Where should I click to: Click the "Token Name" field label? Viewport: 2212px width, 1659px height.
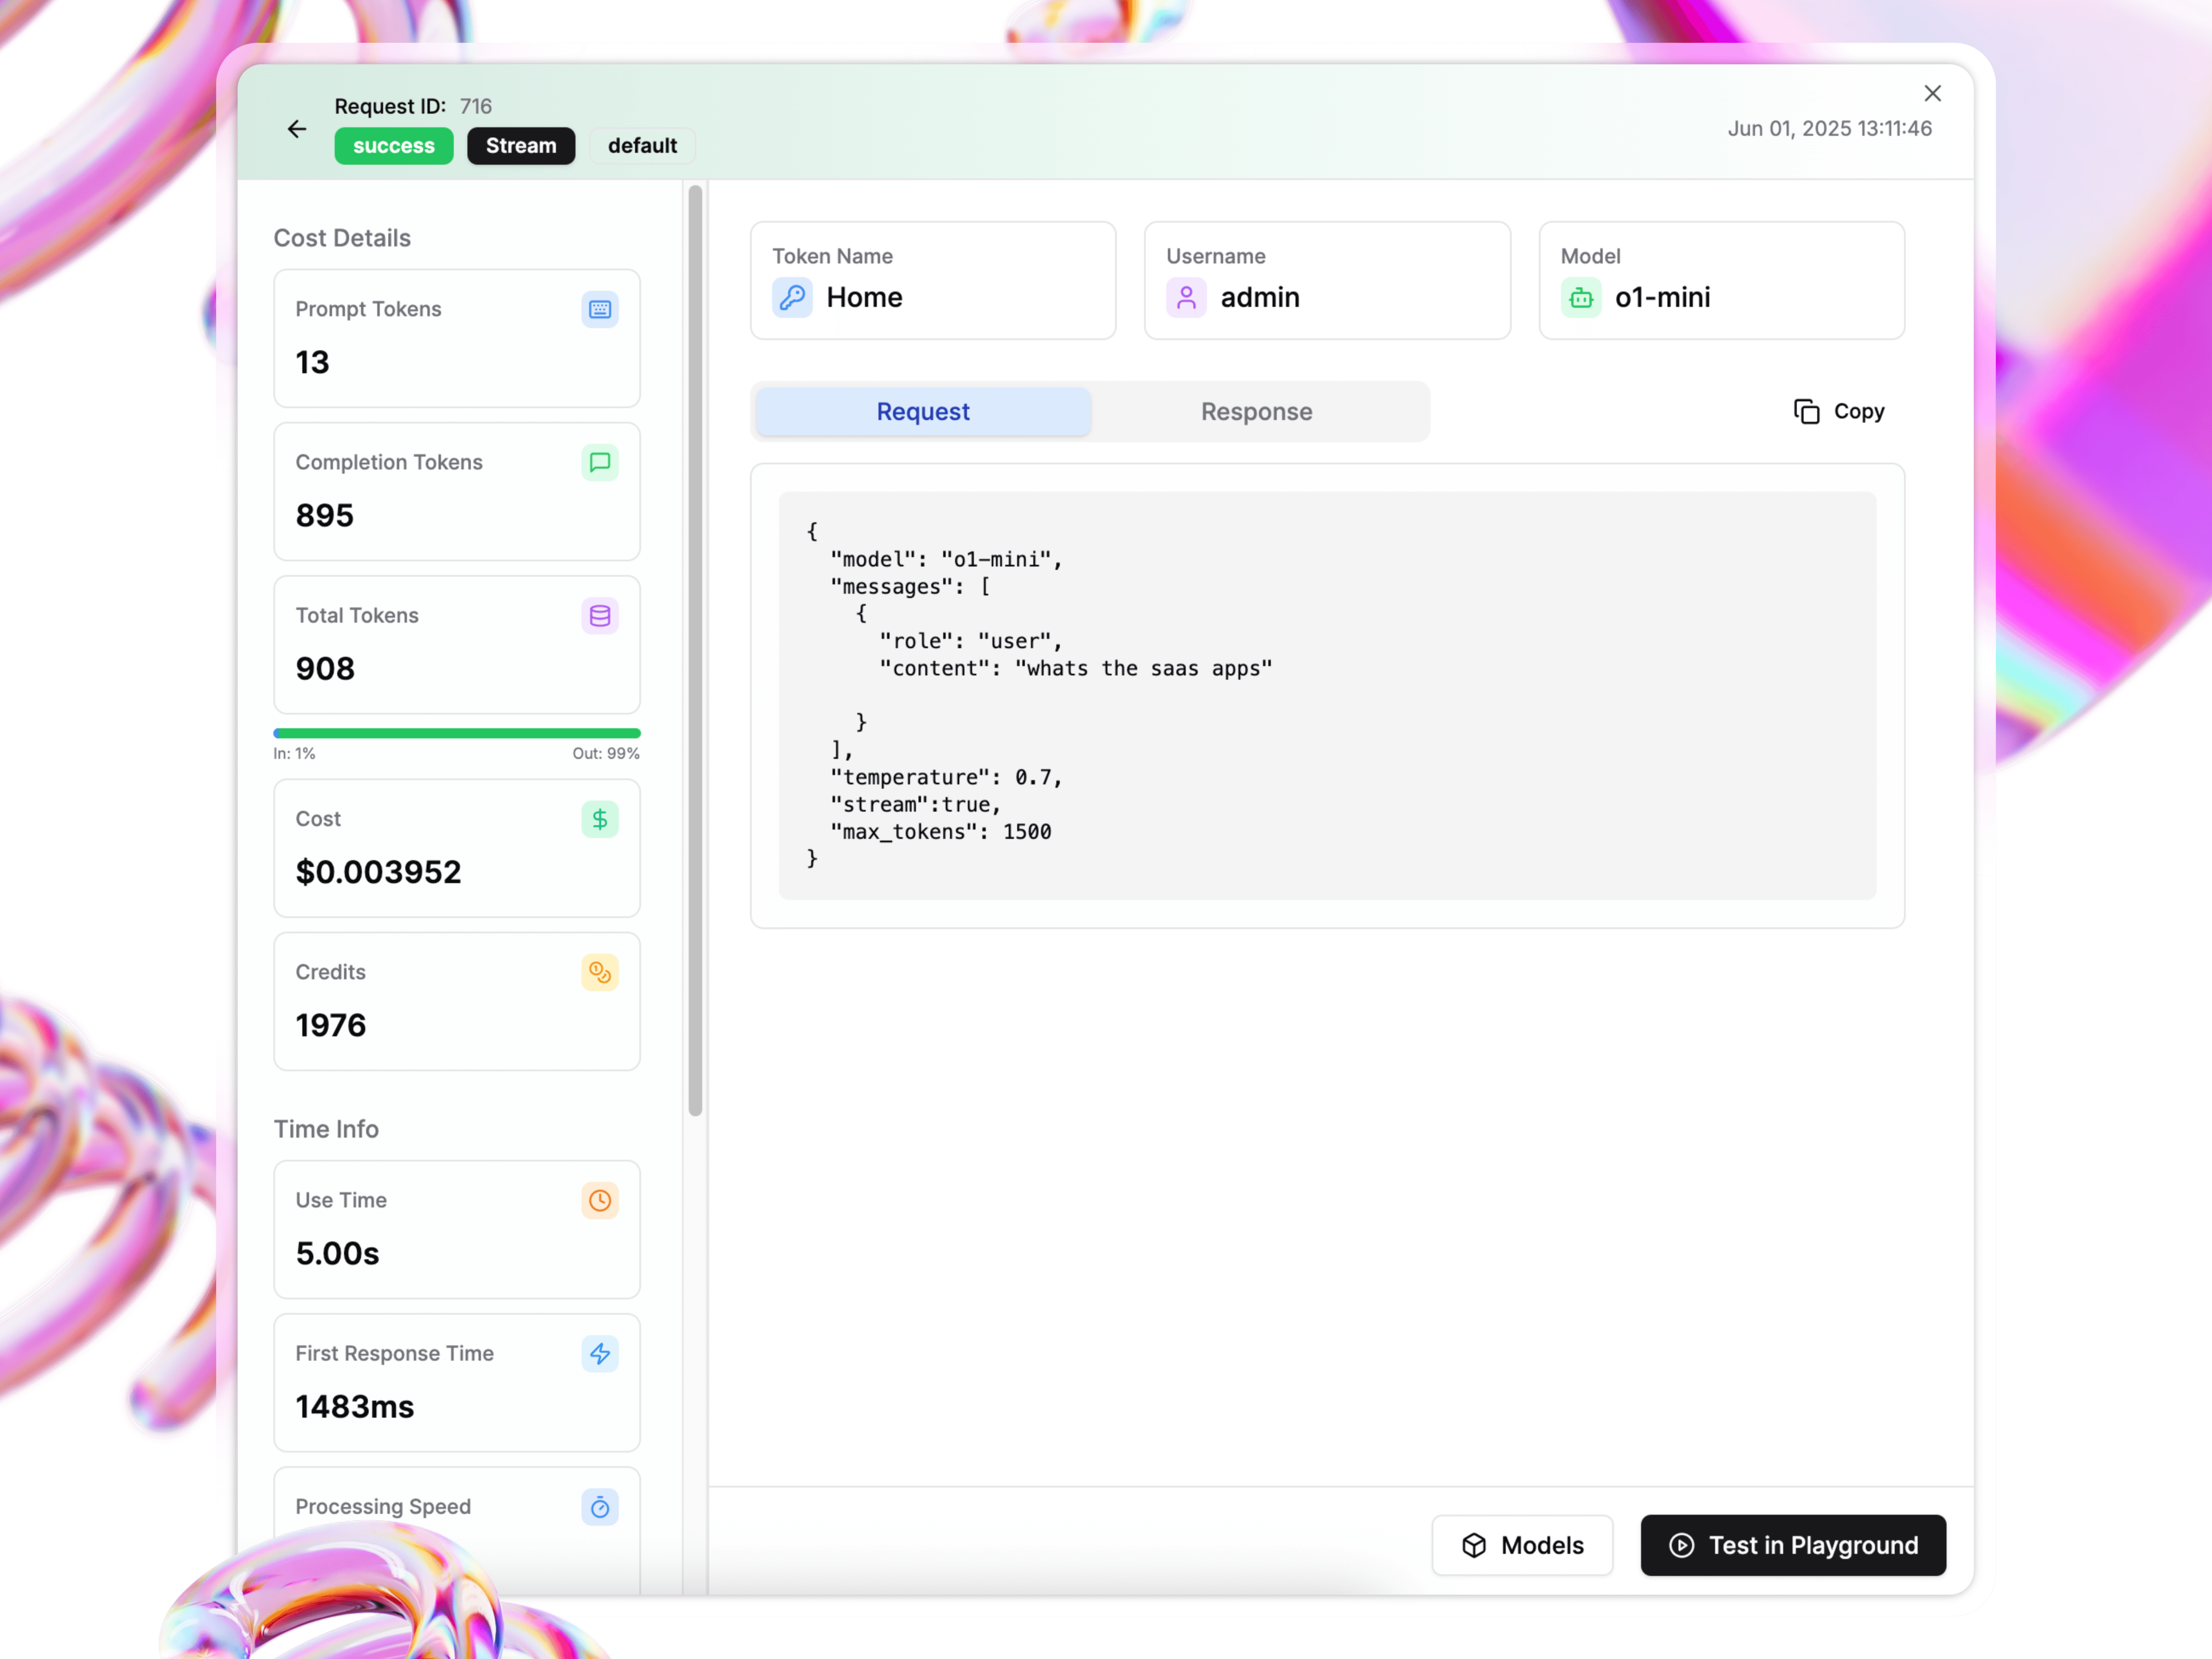coord(832,256)
